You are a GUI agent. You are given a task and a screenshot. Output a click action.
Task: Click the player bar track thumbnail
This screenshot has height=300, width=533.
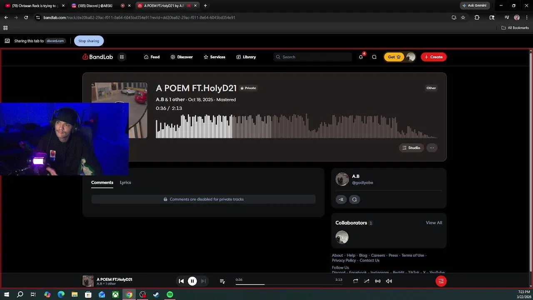pyautogui.click(x=88, y=281)
